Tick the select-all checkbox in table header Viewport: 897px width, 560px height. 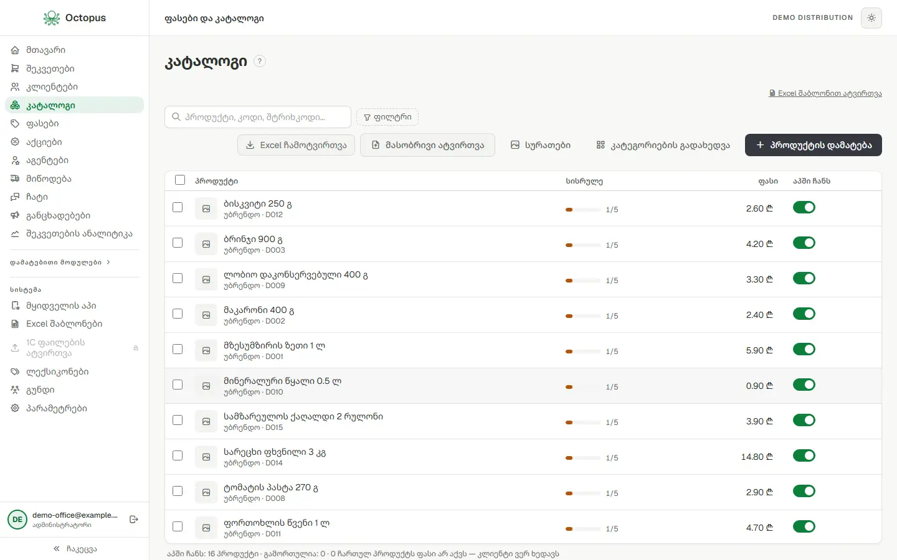point(180,180)
